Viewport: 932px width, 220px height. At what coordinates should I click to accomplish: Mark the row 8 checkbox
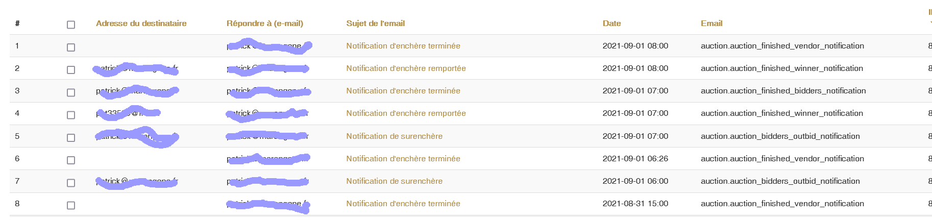pyautogui.click(x=71, y=205)
